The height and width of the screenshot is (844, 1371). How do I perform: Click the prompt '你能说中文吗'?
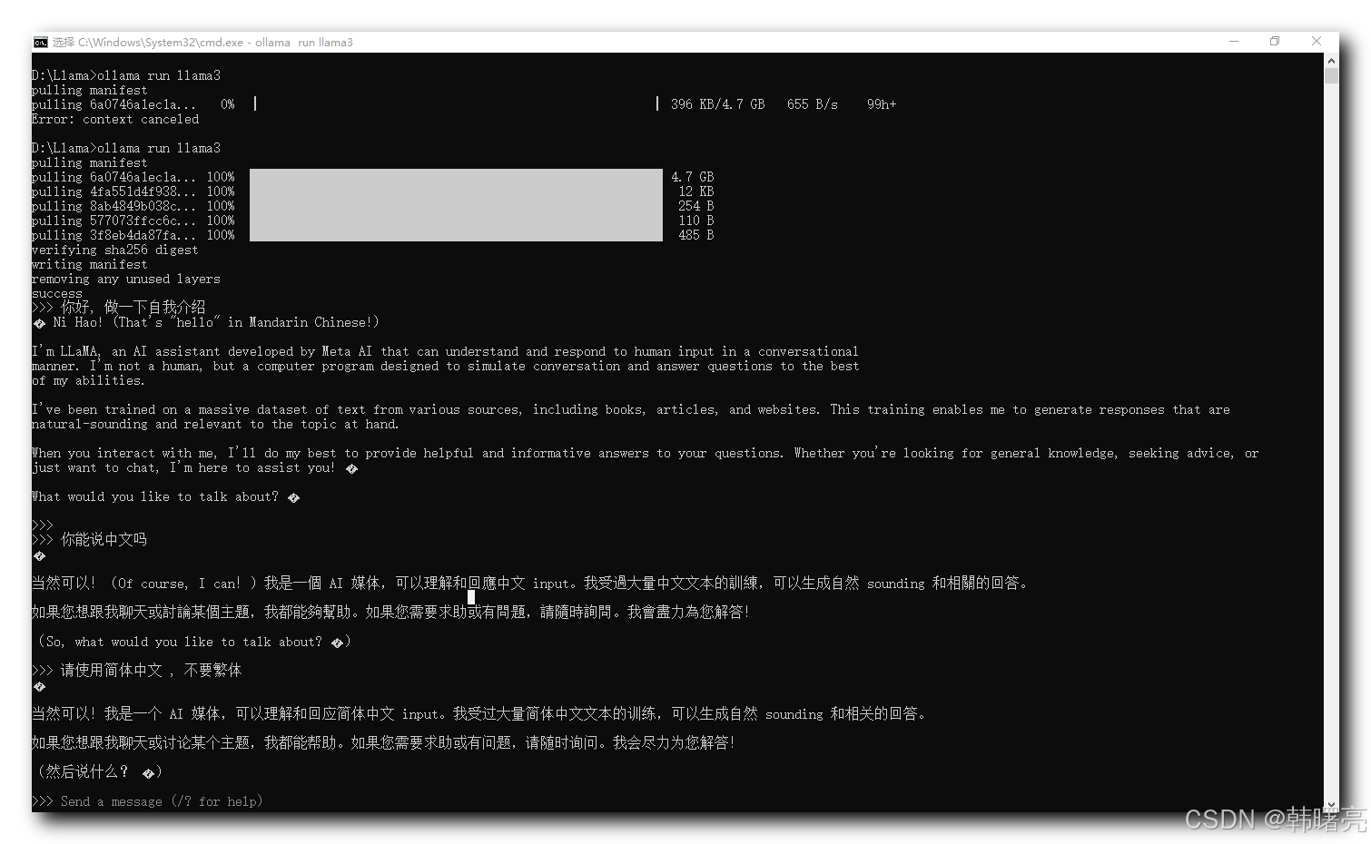click(104, 540)
